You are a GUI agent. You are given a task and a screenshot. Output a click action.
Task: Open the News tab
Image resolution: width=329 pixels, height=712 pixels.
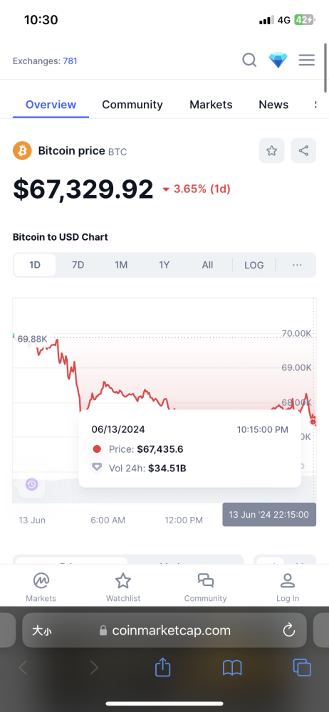click(273, 105)
